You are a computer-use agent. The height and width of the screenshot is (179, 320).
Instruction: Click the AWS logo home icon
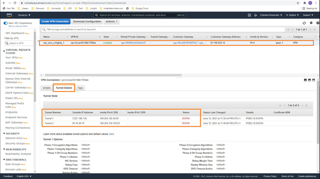[x=9, y=15]
